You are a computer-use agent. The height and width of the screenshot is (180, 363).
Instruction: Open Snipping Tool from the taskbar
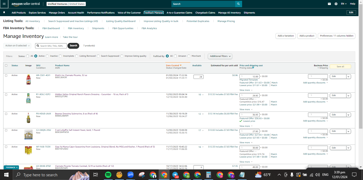[142, 175]
